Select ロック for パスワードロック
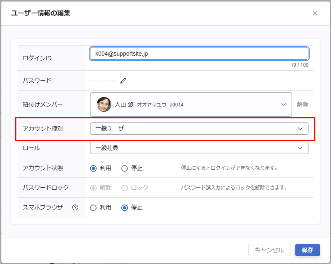 pos(125,188)
